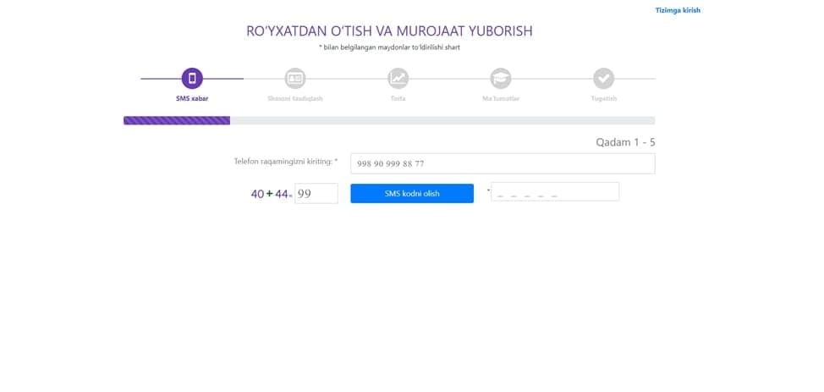Viewport: 824px width, 392px height.
Task: Click the Qadam 1 - 5 step text
Action: click(x=625, y=142)
